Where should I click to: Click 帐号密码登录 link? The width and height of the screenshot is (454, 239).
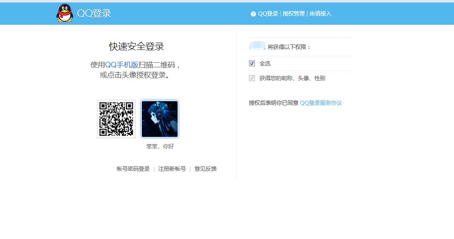[x=133, y=169]
